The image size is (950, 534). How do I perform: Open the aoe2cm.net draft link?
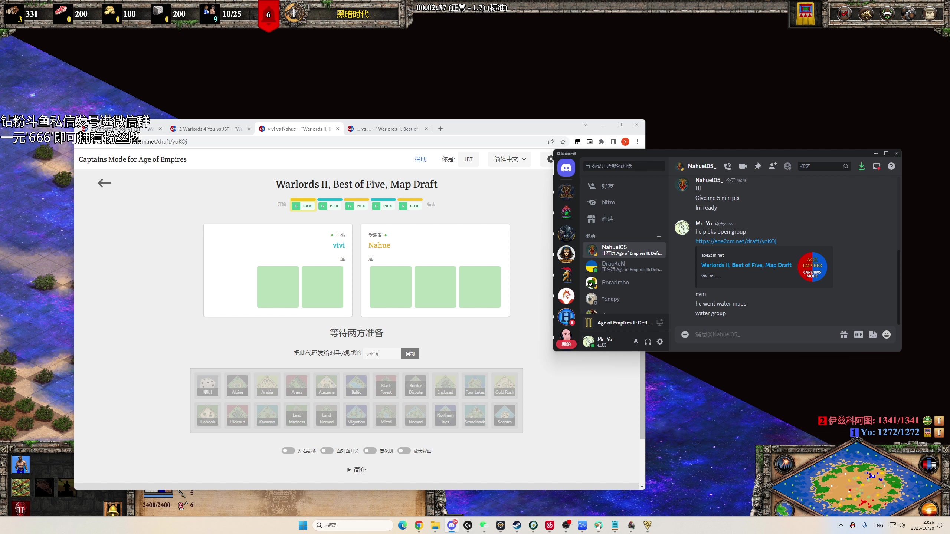click(736, 241)
